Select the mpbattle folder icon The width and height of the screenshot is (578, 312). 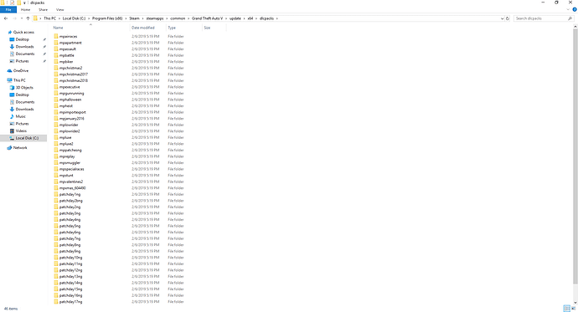56,55
